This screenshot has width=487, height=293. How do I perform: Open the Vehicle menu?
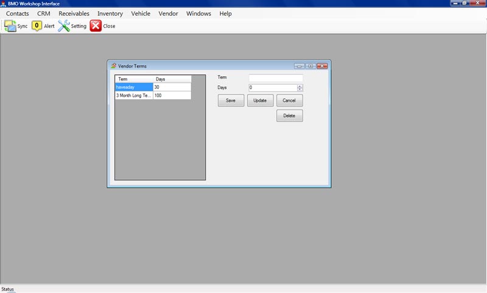[141, 13]
